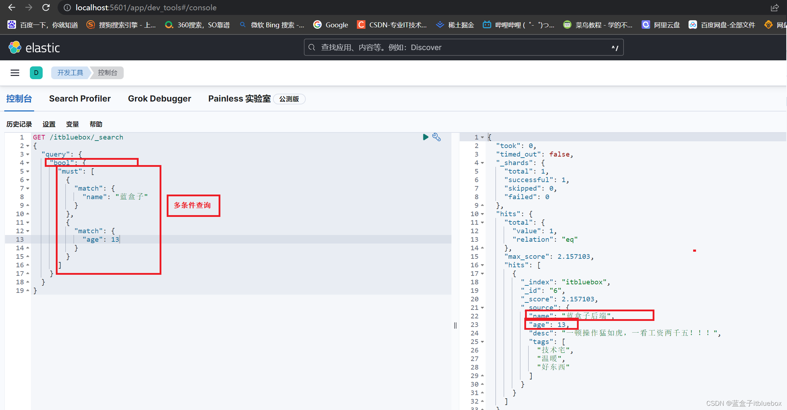The width and height of the screenshot is (787, 410).
Task: Toggle the D user avatar icon
Action: click(x=36, y=73)
